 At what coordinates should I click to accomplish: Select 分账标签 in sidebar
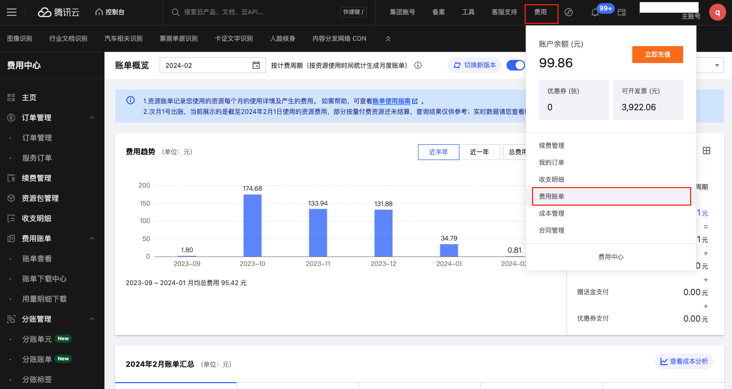pos(37,379)
